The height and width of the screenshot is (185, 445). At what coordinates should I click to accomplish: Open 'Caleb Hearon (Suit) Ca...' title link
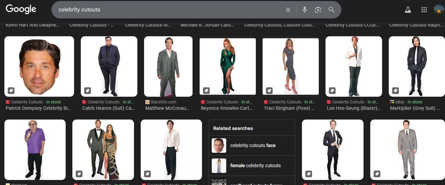[108, 108]
